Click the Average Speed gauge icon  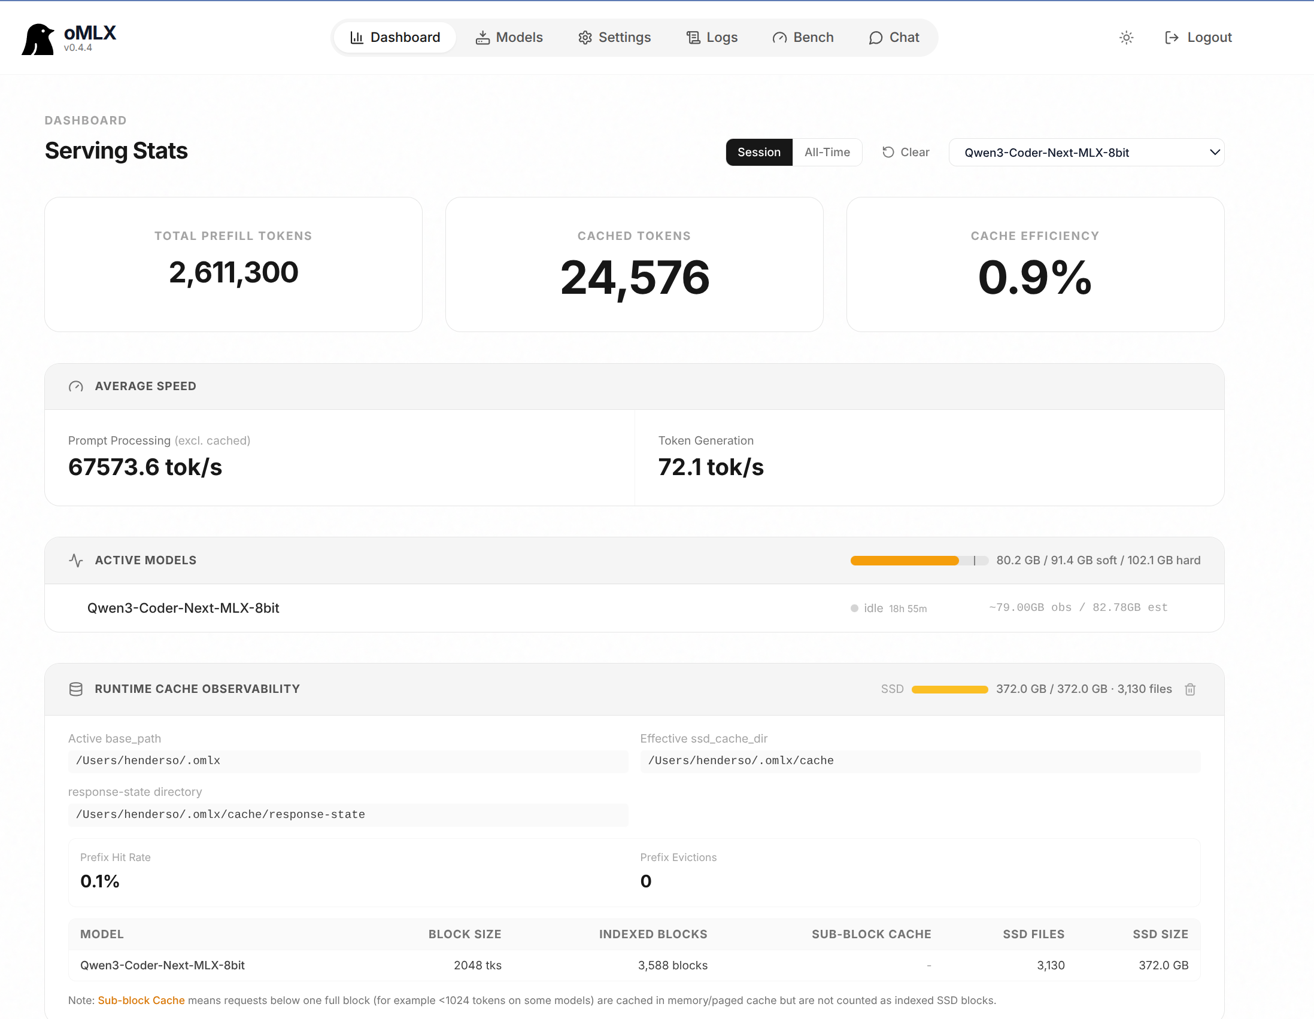(x=76, y=386)
